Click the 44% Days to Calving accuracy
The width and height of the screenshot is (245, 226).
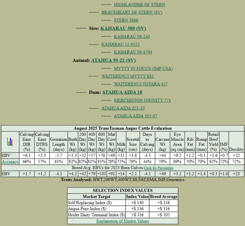tap(147, 162)
